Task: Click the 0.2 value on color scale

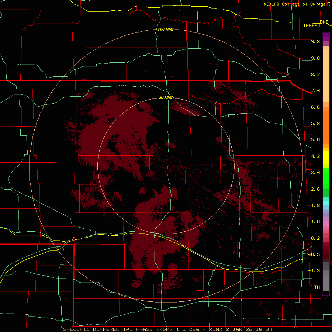Action: click(315, 238)
